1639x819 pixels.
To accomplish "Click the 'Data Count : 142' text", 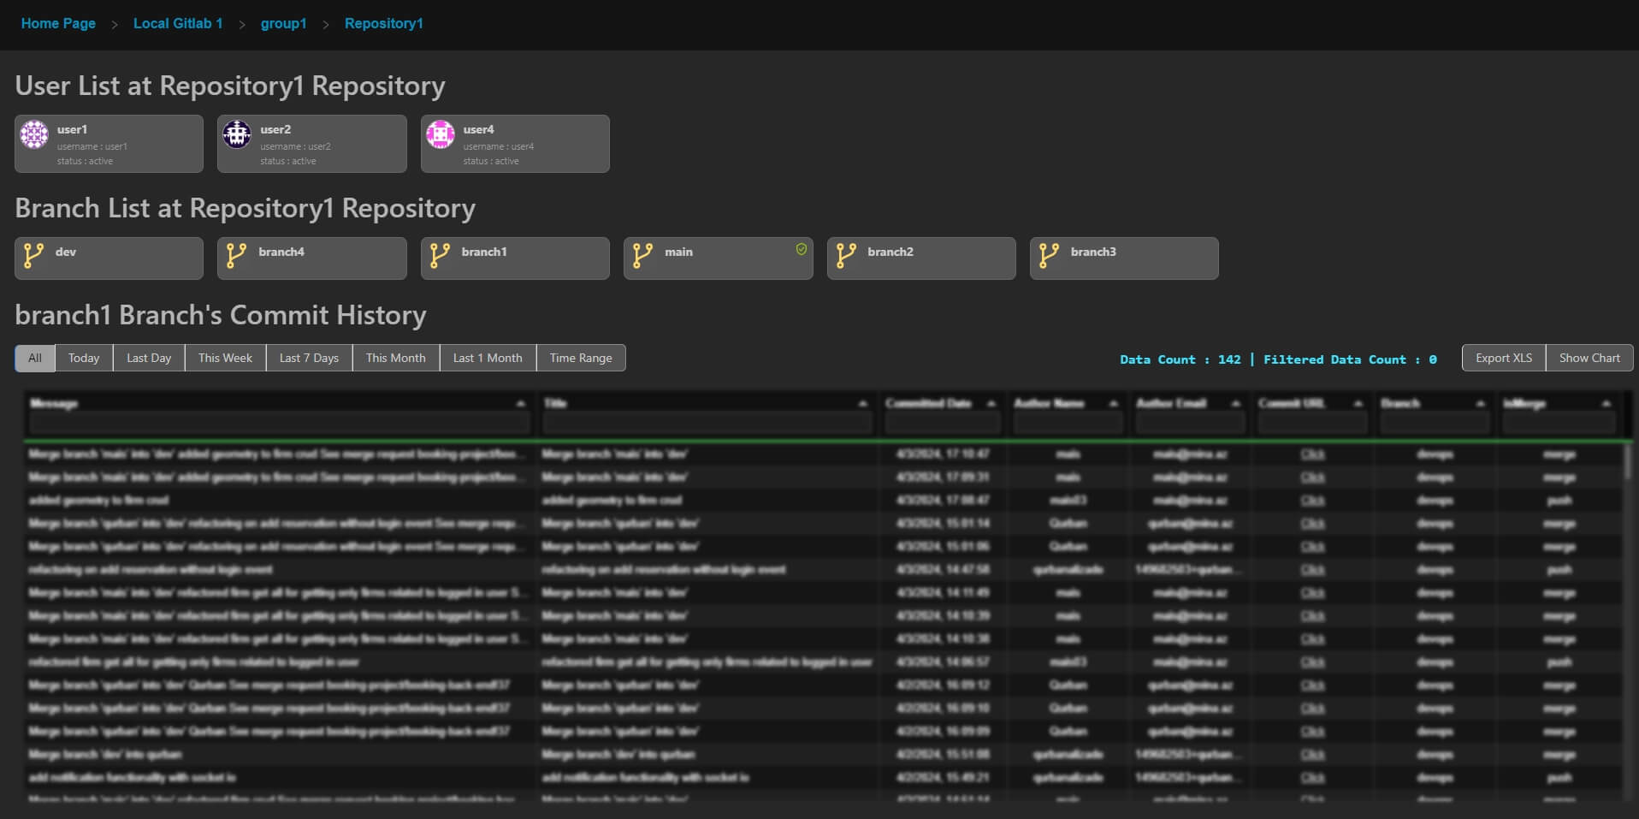I will [1180, 359].
